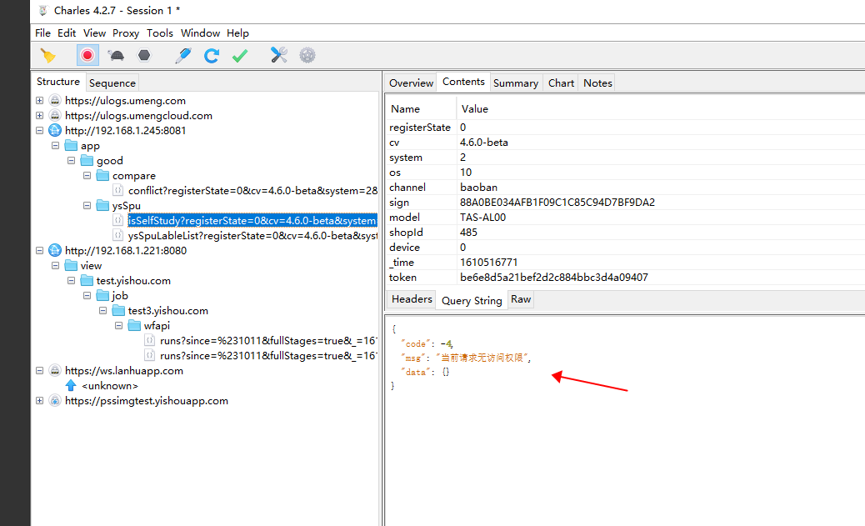Switch to the Structure tab

pyautogui.click(x=58, y=82)
